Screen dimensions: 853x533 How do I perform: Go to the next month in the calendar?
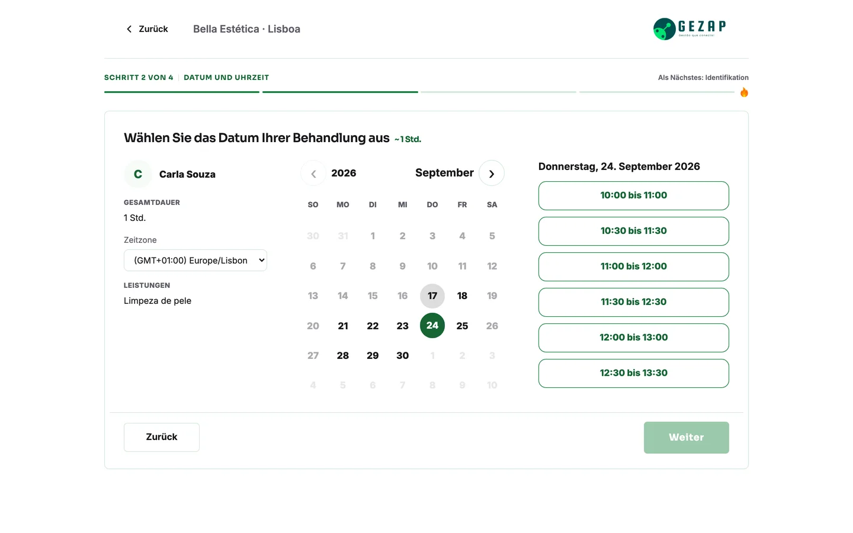coord(492,174)
